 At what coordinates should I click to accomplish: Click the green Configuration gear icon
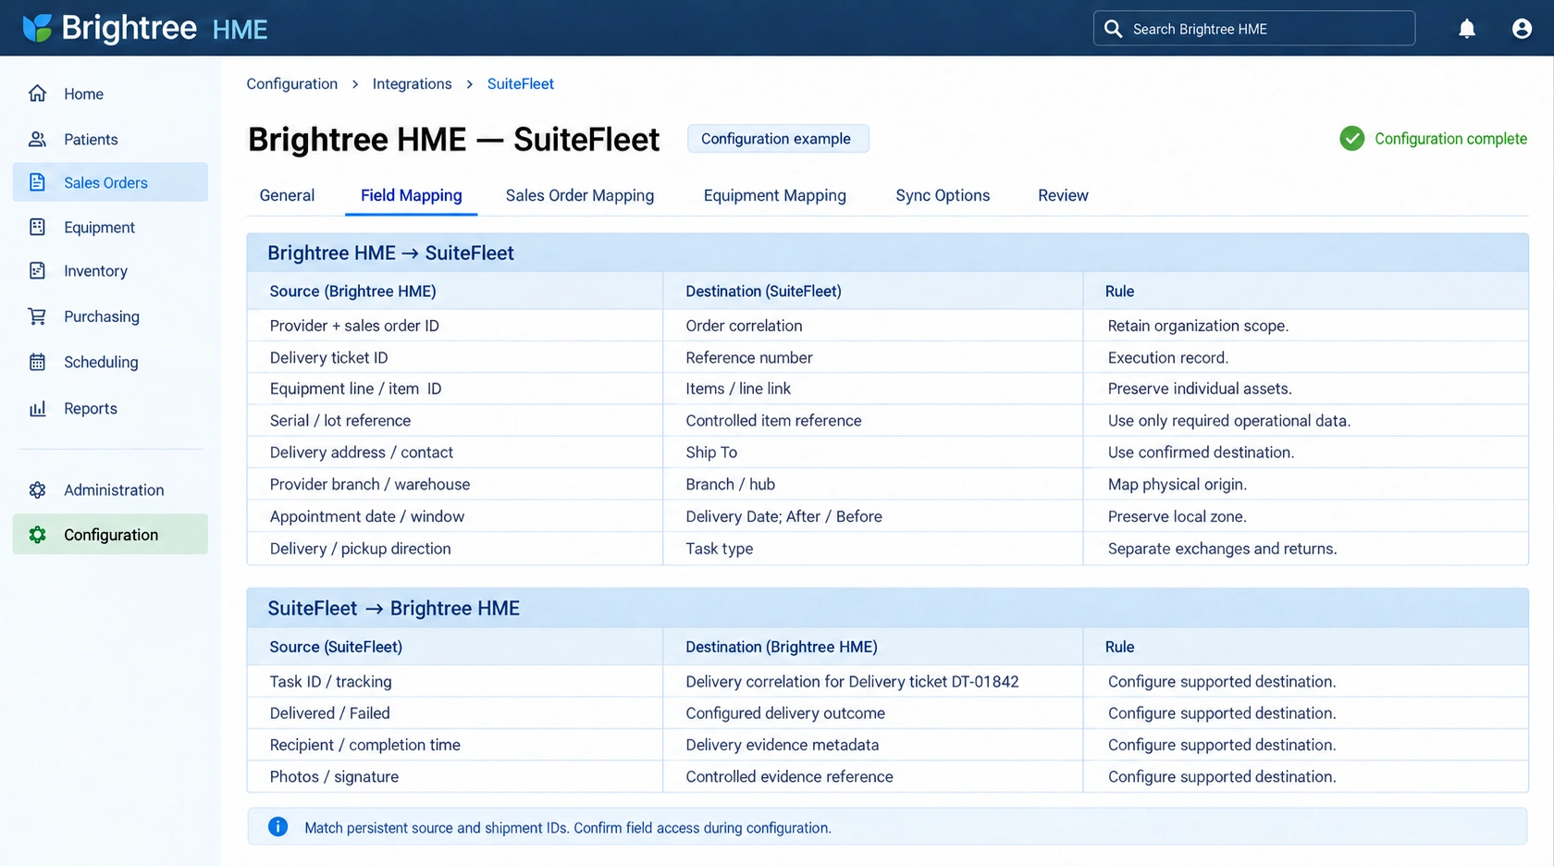(x=37, y=534)
